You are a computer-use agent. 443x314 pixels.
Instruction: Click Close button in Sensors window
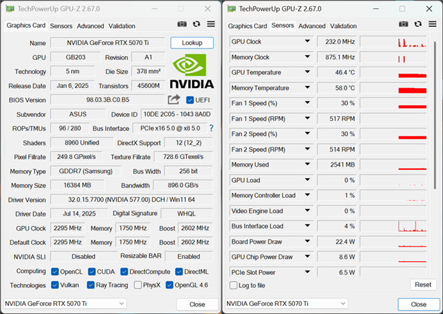pyautogui.click(x=418, y=304)
